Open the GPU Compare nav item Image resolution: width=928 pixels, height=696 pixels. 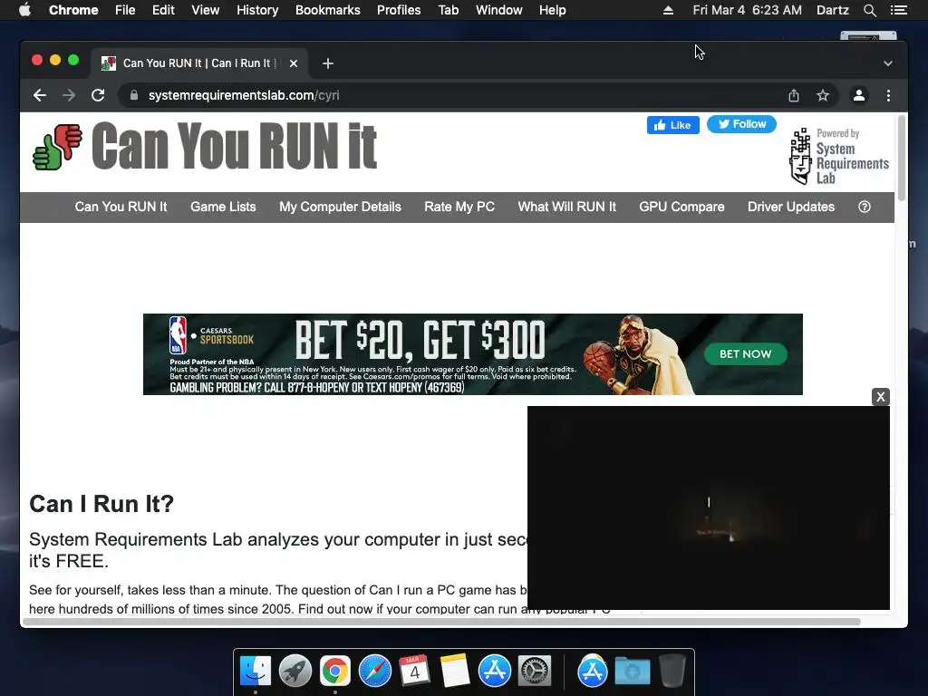[681, 207]
